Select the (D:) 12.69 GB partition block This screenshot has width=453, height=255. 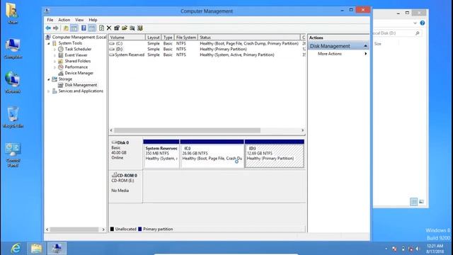tap(274, 154)
